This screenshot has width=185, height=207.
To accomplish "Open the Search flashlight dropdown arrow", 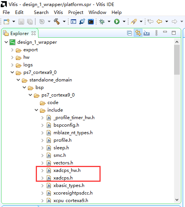I will (141, 21).
